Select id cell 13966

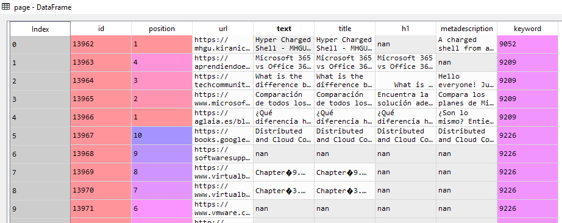(x=101, y=118)
